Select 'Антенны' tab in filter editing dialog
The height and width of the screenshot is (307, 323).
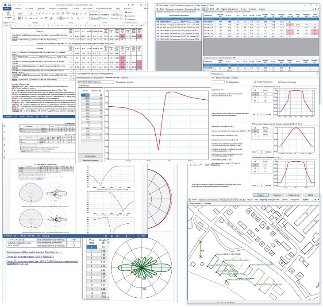(124, 78)
